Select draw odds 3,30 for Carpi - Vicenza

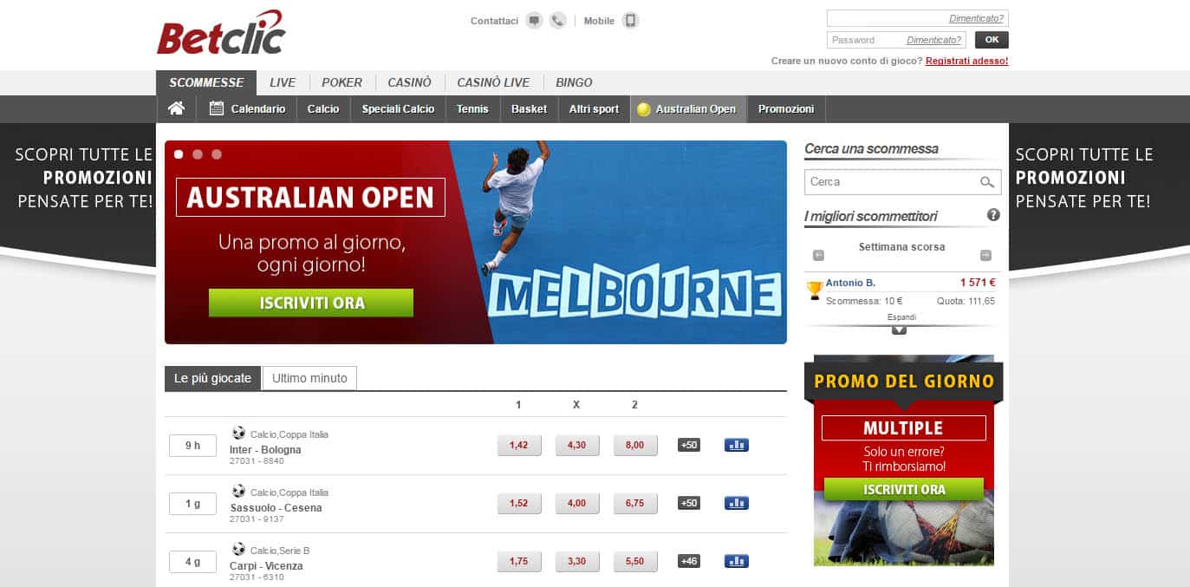576,562
